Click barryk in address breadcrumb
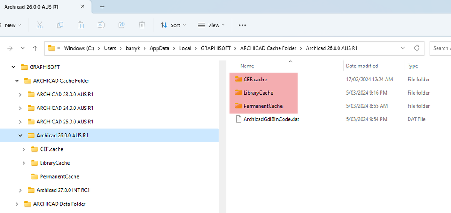Viewport: 451px width, 213px height. coord(133,48)
